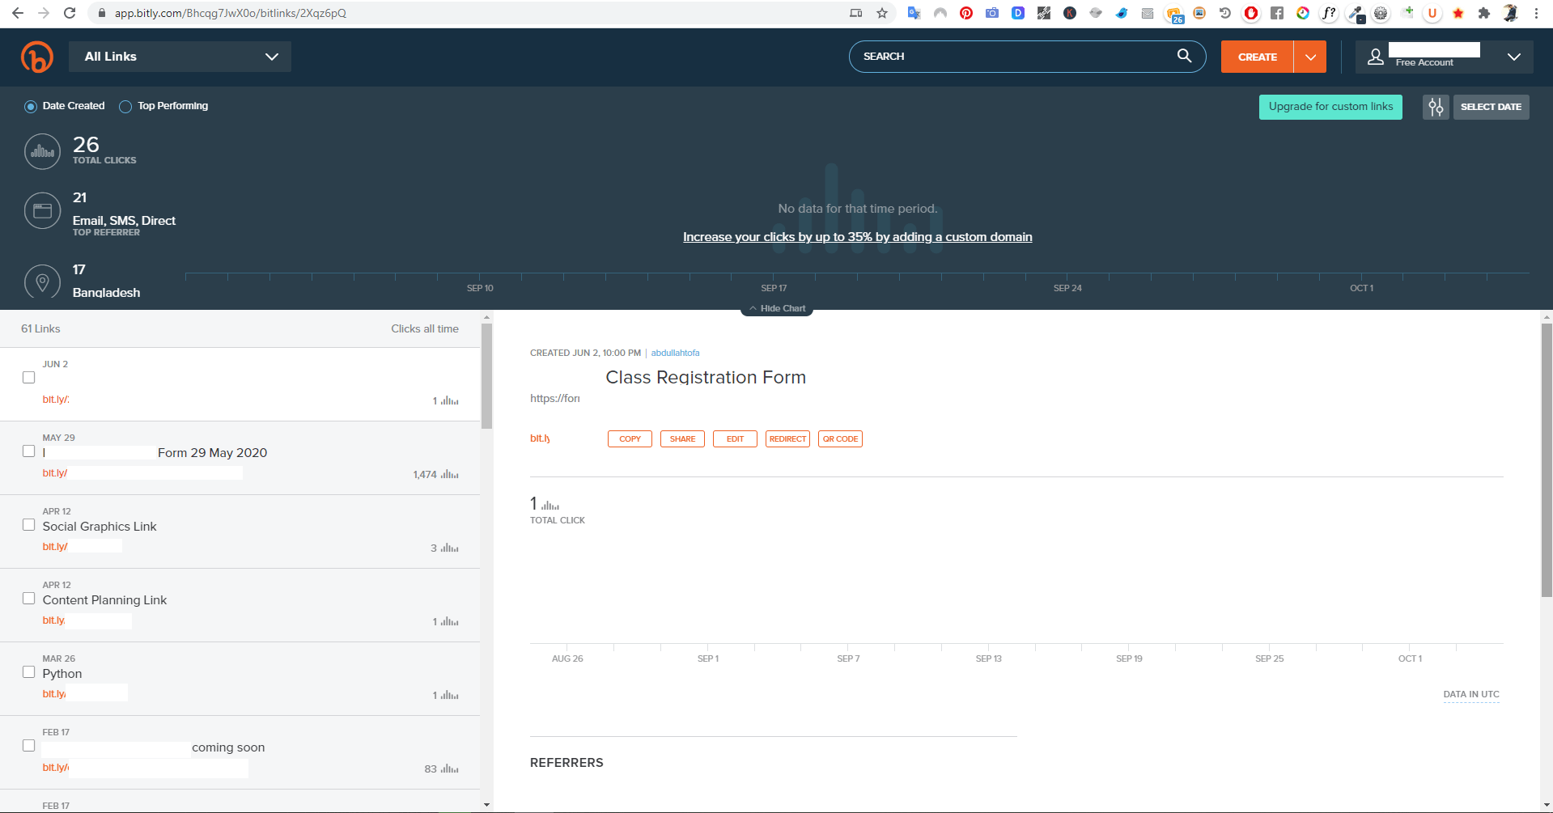
Task: Click the Bangladesh location pin icon
Action: pyautogui.click(x=42, y=282)
